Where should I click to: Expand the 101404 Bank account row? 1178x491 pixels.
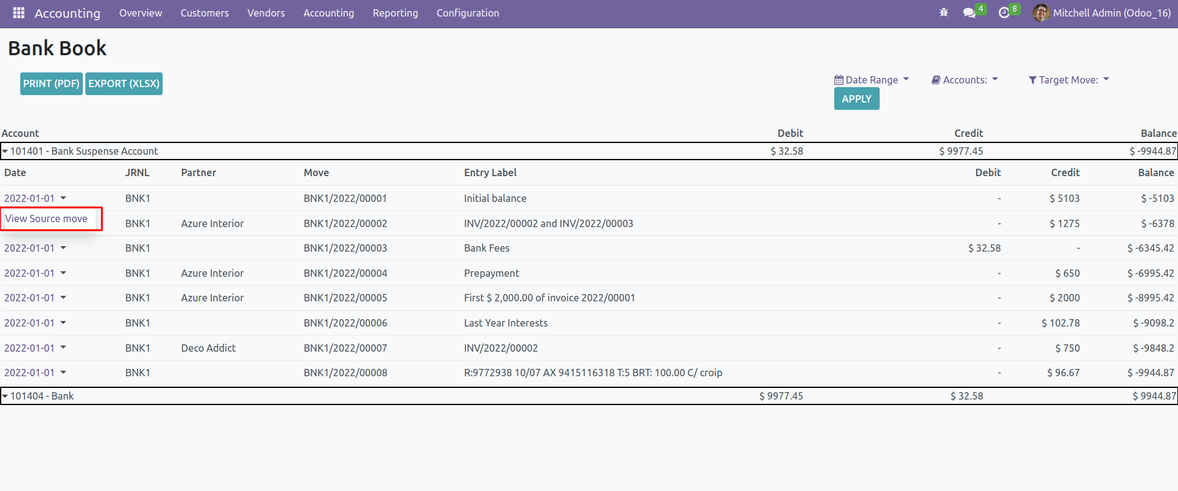click(6, 396)
